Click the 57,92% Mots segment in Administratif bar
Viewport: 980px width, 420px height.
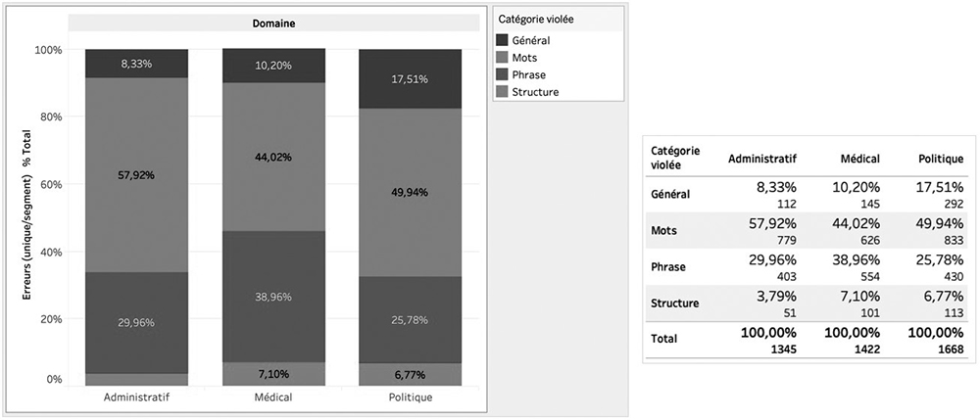point(136,174)
